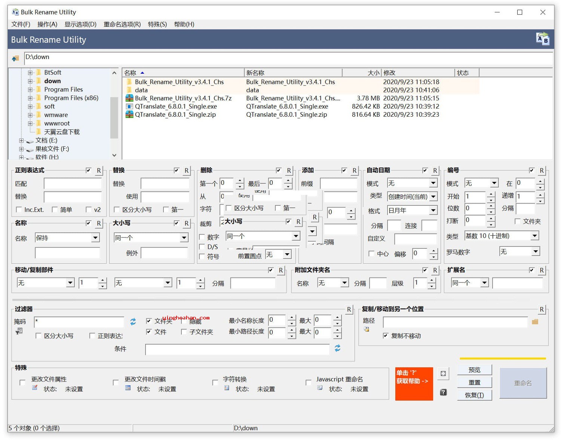Enable 更改文件属性 checkbox
This screenshot has height=441, width=561.
(x=22, y=382)
